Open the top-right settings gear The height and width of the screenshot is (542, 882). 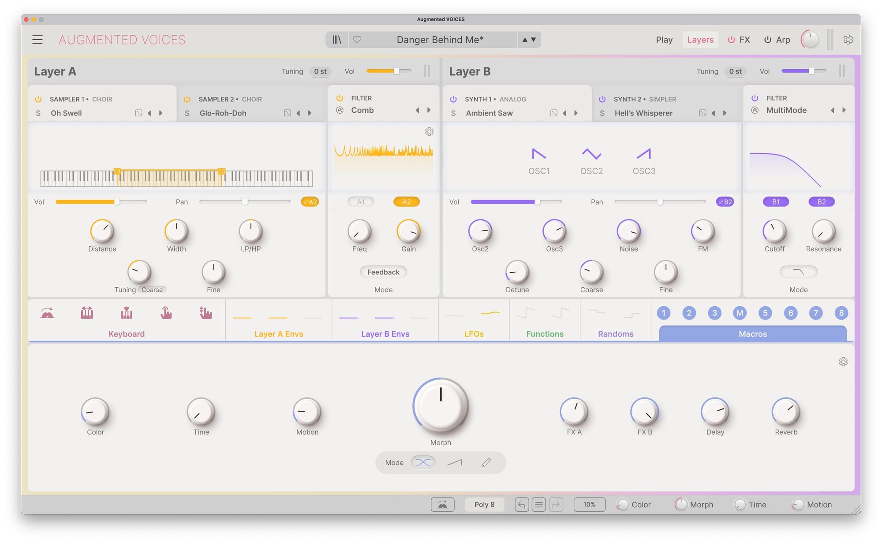(x=848, y=40)
